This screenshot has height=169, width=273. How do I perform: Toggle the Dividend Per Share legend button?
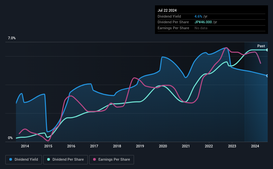[66, 160]
